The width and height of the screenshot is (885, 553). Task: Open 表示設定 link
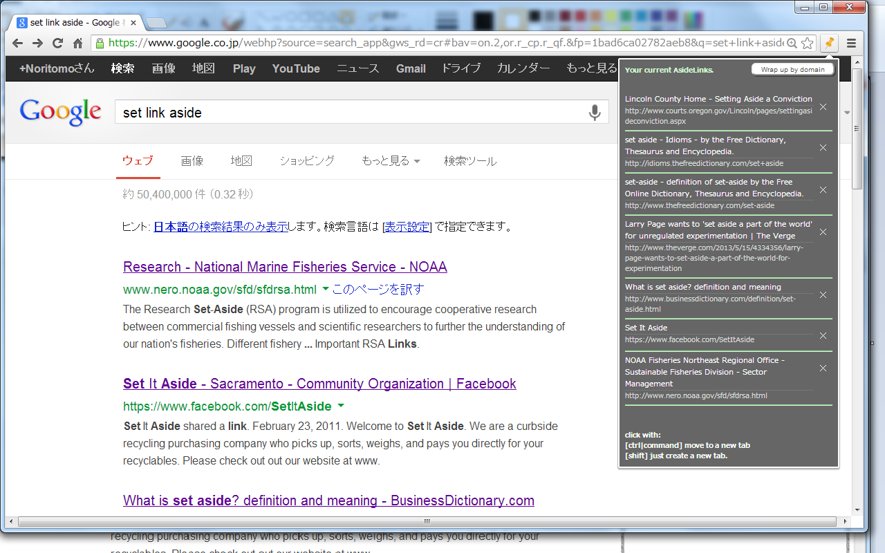click(x=407, y=227)
